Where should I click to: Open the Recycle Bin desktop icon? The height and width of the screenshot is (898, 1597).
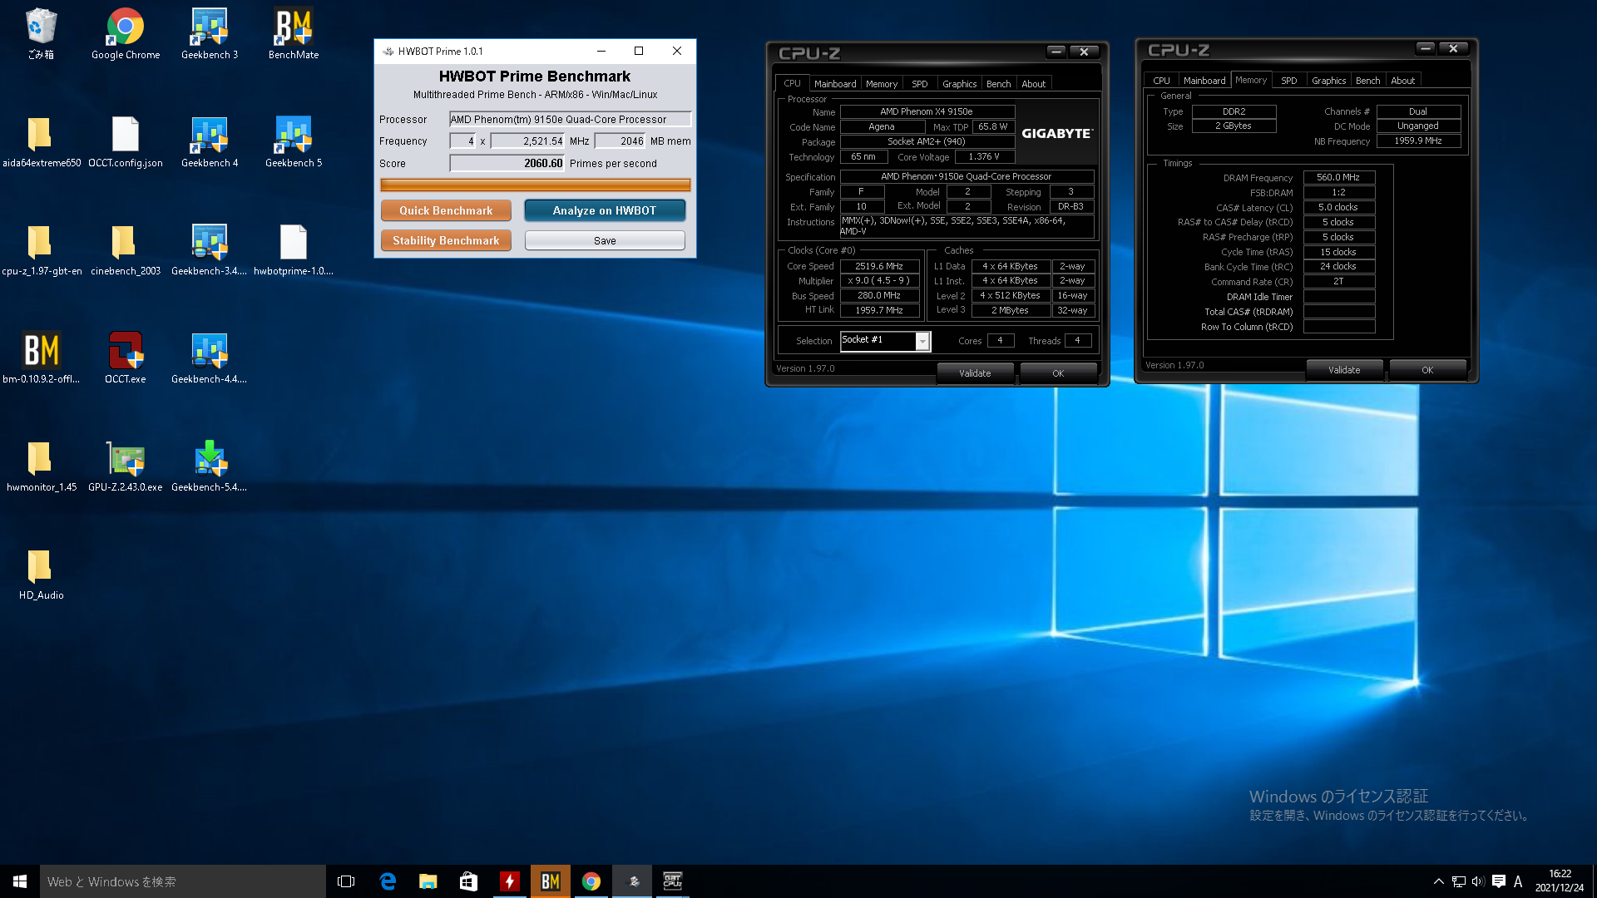coord(41,34)
